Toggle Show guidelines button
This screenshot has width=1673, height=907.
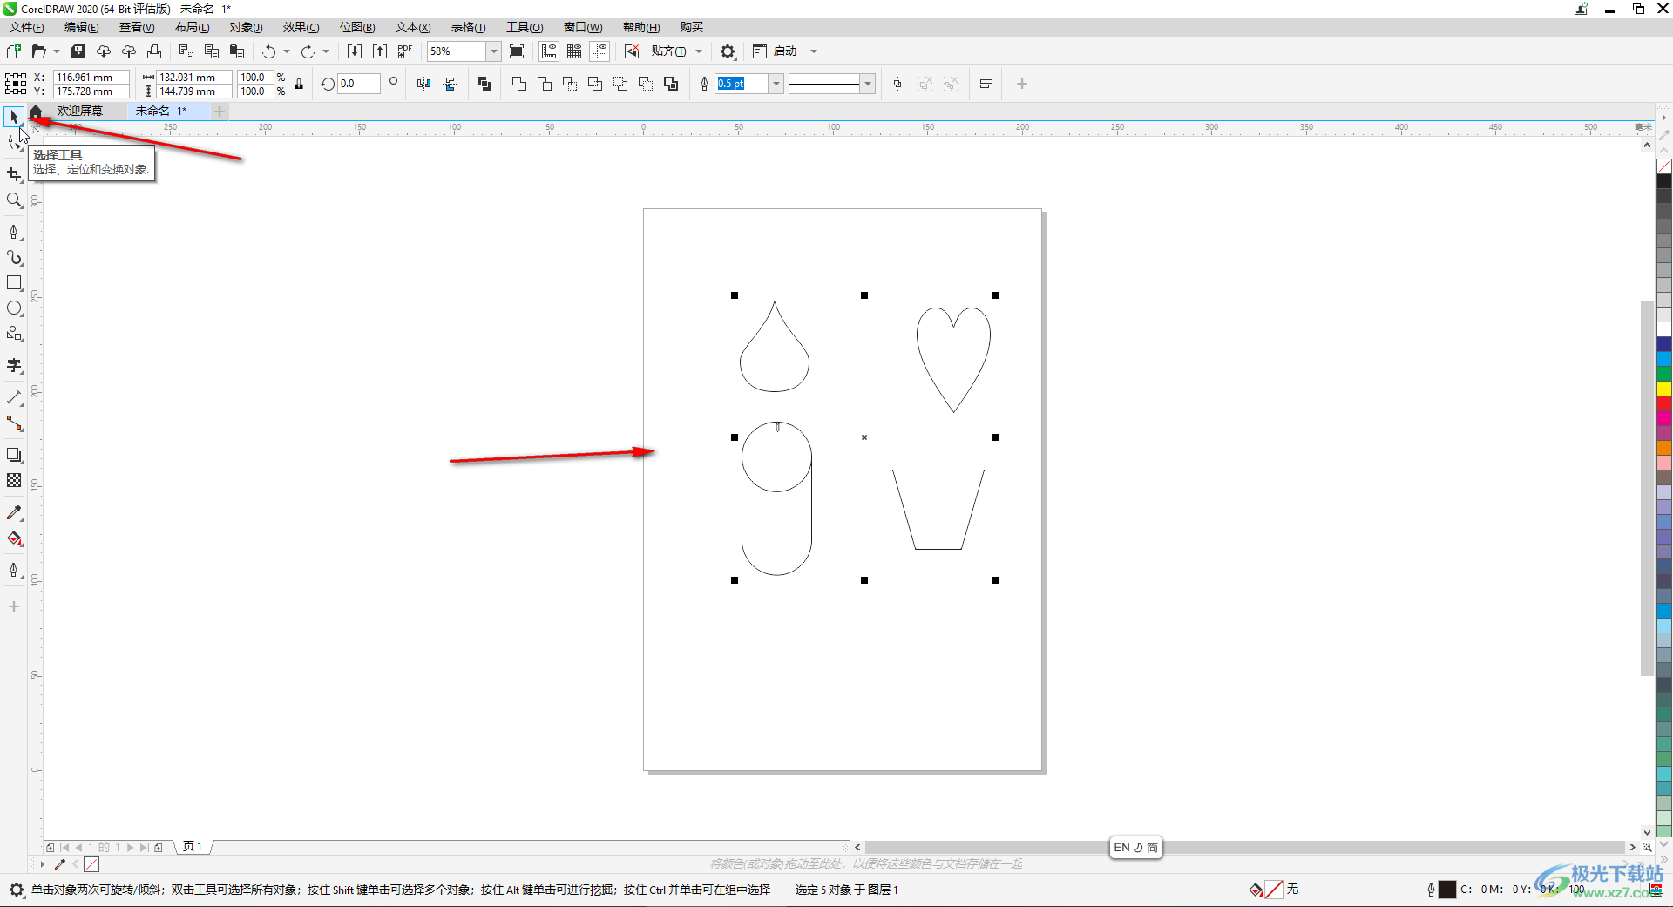[x=599, y=51]
